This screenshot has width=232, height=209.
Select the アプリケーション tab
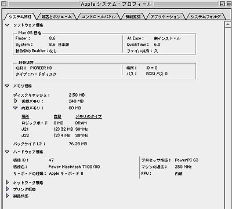pyautogui.click(x=165, y=17)
